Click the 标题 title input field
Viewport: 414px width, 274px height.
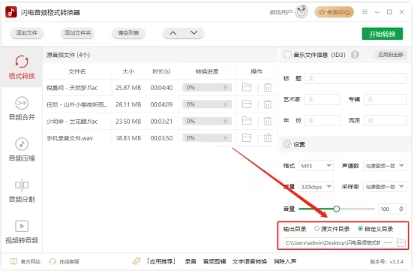[x=355, y=79]
